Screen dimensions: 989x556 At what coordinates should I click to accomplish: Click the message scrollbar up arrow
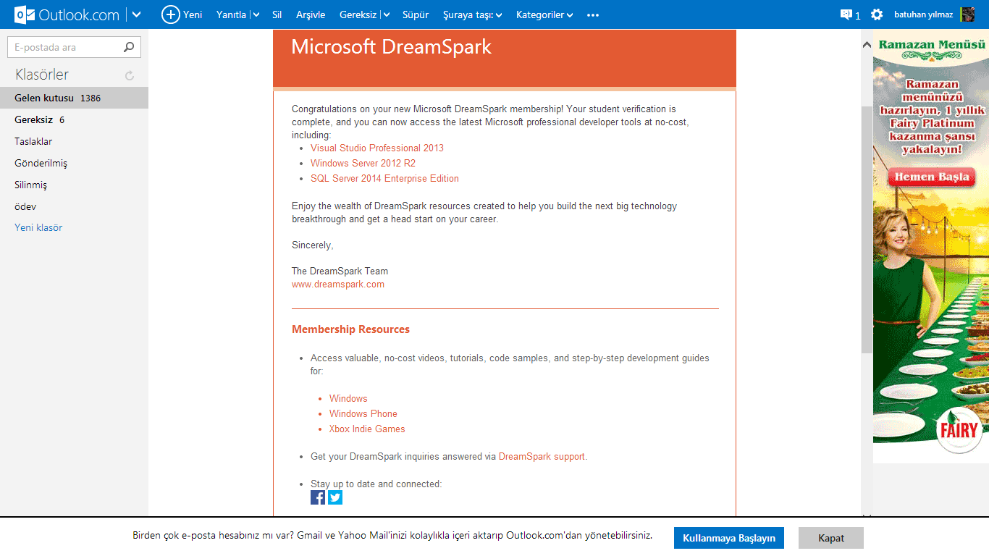(867, 45)
